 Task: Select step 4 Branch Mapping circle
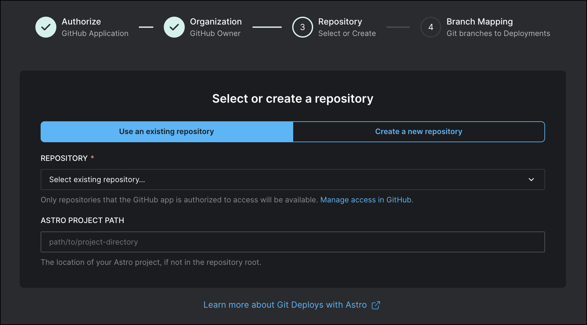[x=431, y=27]
